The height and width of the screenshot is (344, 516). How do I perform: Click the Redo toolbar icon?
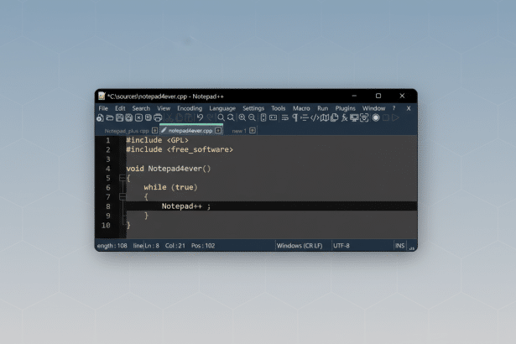tap(210, 117)
